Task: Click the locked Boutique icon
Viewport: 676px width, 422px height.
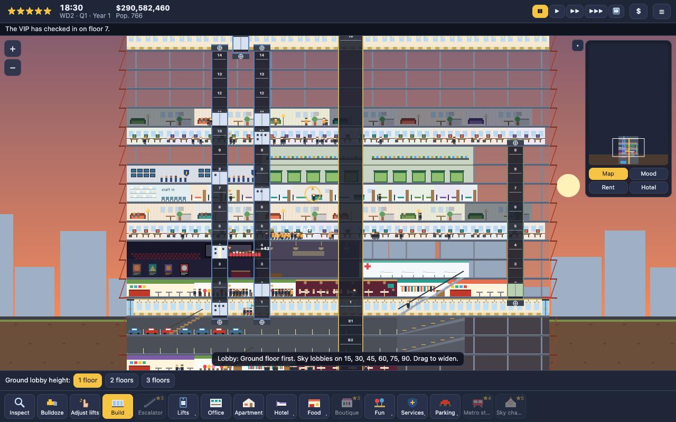Action: click(347, 406)
